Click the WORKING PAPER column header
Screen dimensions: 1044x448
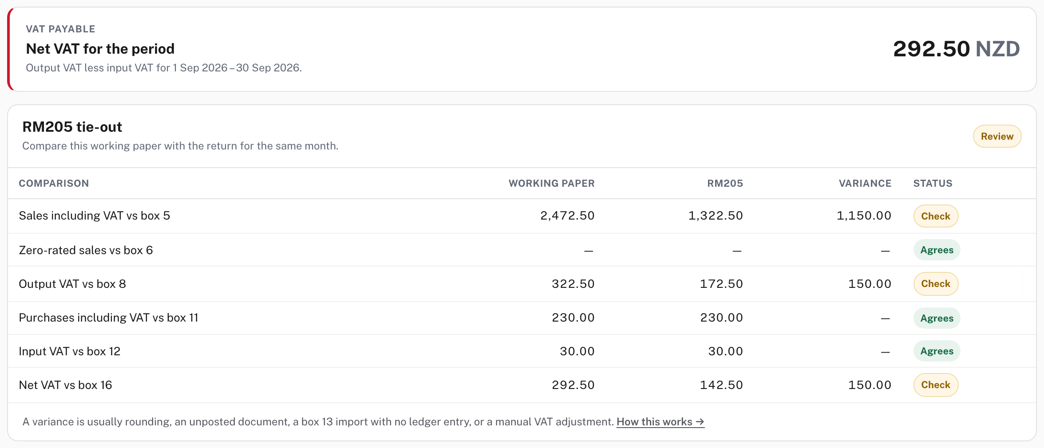(x=551, y=183)
